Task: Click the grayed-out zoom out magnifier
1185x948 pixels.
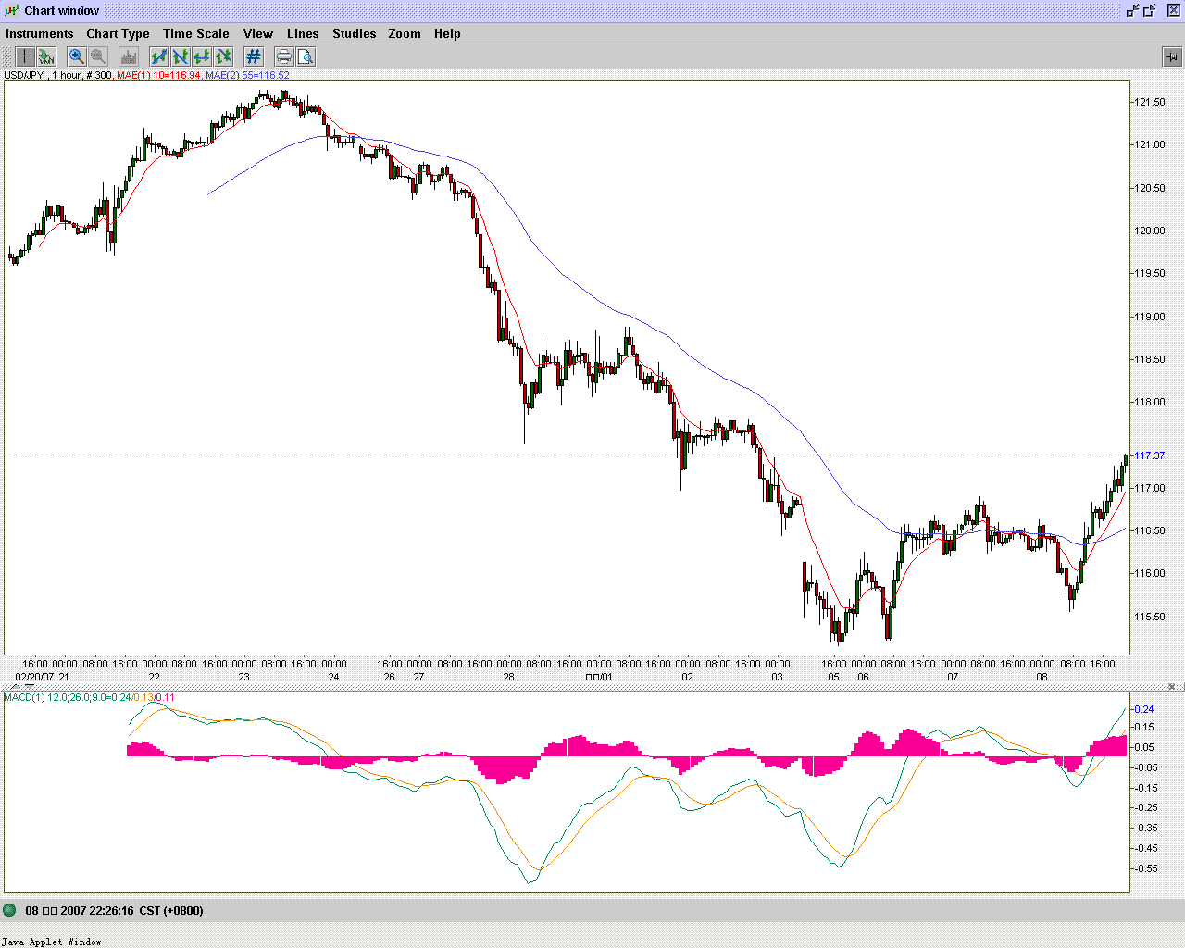Action: point(98,56)
